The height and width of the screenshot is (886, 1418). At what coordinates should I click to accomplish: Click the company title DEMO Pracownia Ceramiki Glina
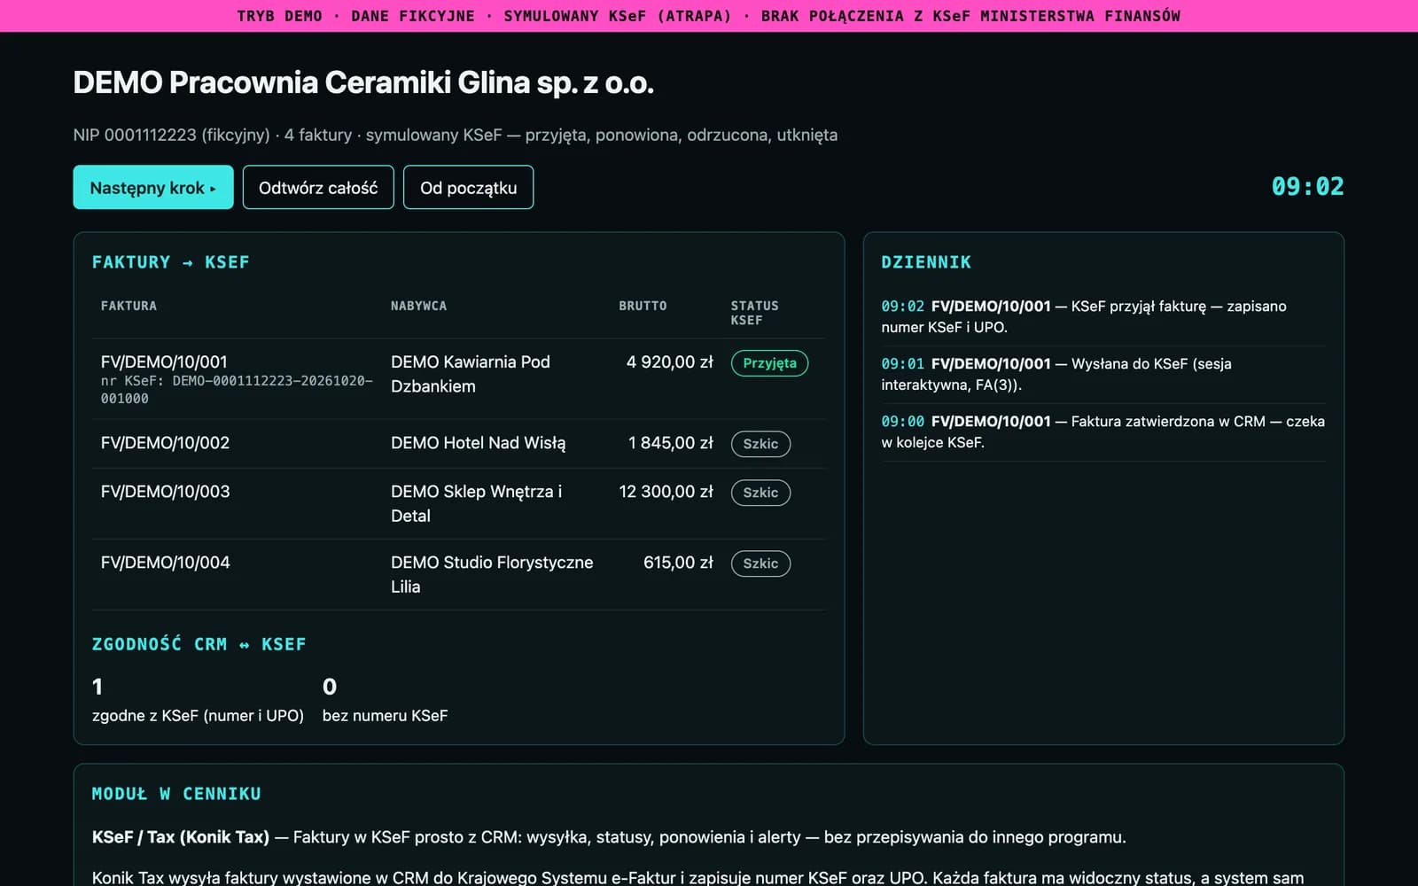(363, 82)
